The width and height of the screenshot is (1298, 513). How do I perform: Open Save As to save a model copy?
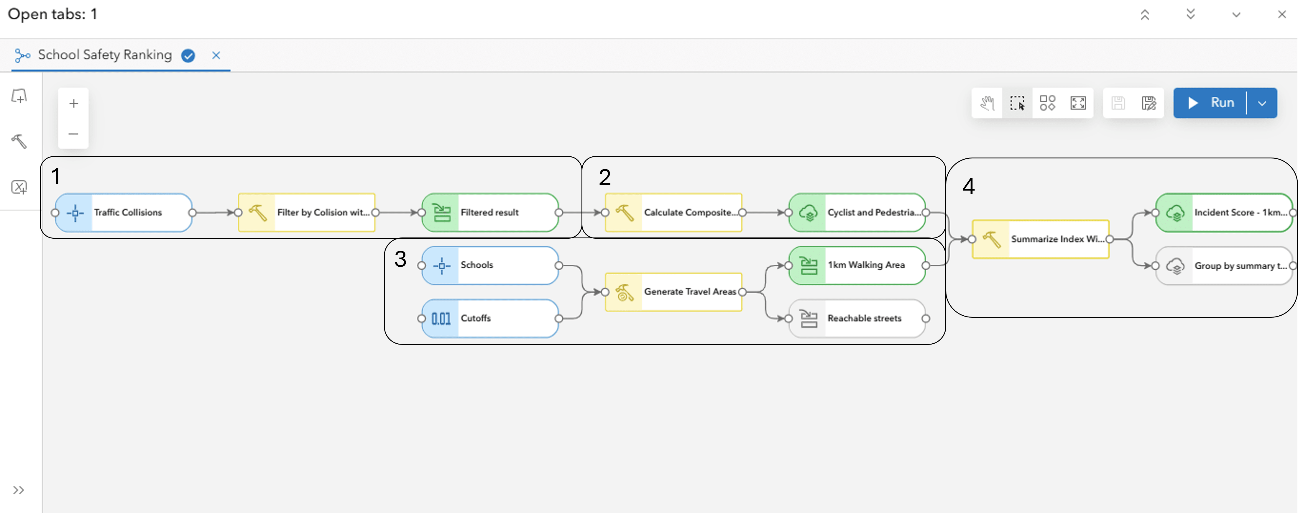pos(1149,103)
